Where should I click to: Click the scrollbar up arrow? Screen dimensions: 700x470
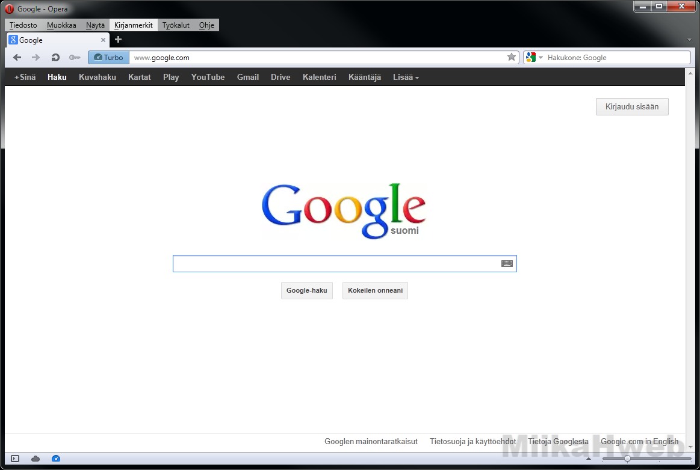pos(690,73)
